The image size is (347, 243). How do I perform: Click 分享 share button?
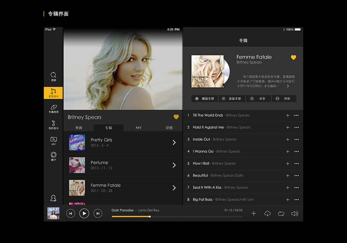(258, 99)
